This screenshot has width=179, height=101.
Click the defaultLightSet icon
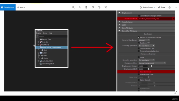pyautogui.click(x=41, y=61)
